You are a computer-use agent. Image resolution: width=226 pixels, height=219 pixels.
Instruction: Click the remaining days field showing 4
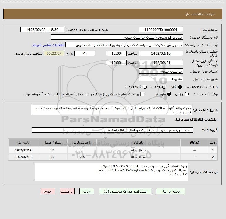(85, 53)
